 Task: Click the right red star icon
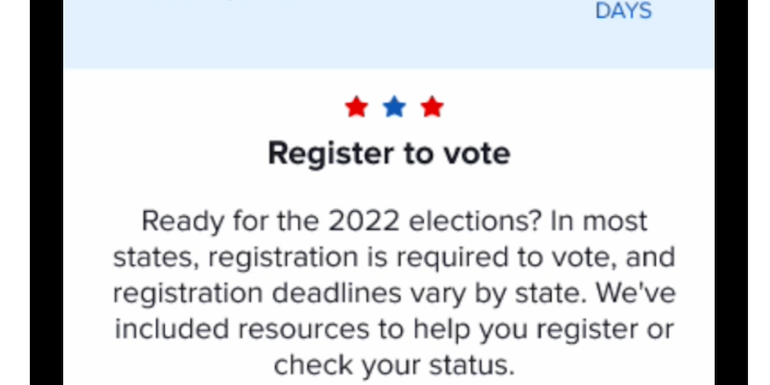click(432, 108)
